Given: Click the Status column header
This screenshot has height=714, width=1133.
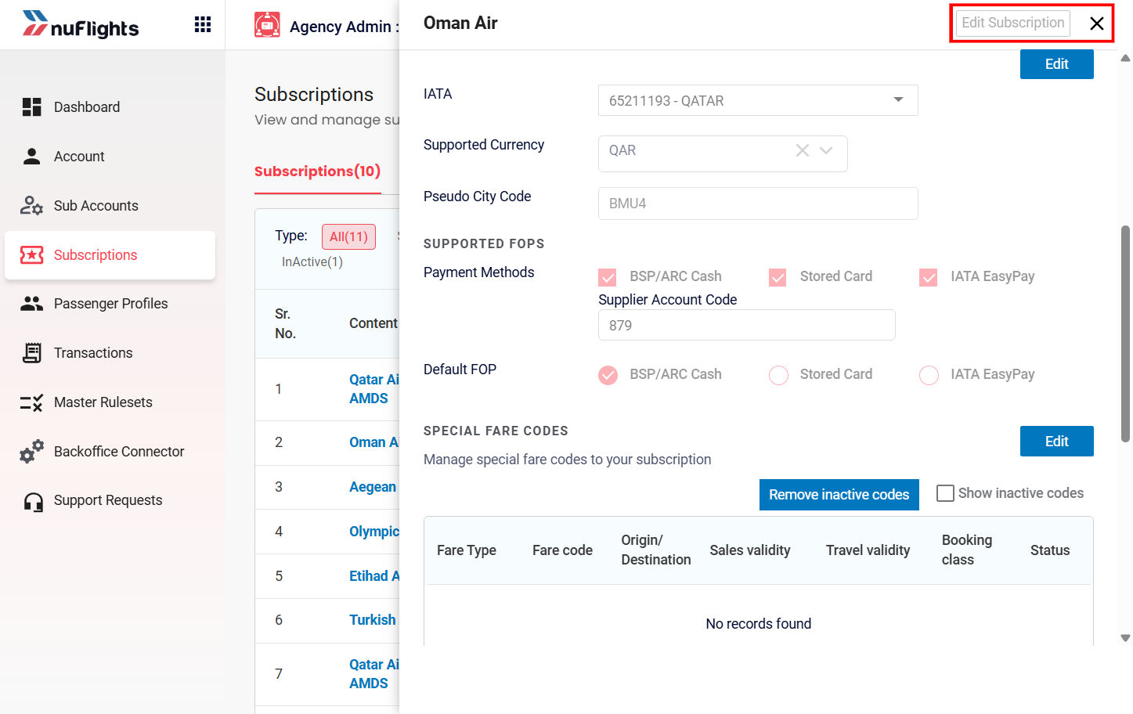Looking at the screenshot, I should click(x=1050, y=550).
